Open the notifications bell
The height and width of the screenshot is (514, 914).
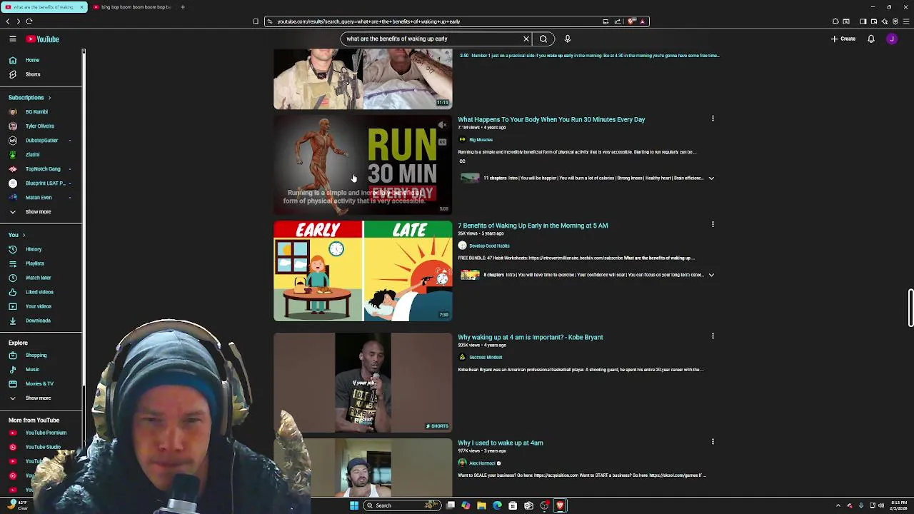(871, 39)
